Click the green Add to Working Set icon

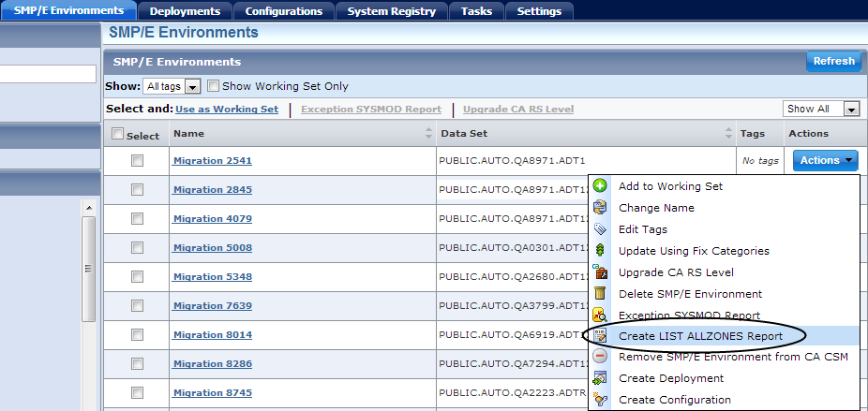pyautogui.click(x=600, y=186)
